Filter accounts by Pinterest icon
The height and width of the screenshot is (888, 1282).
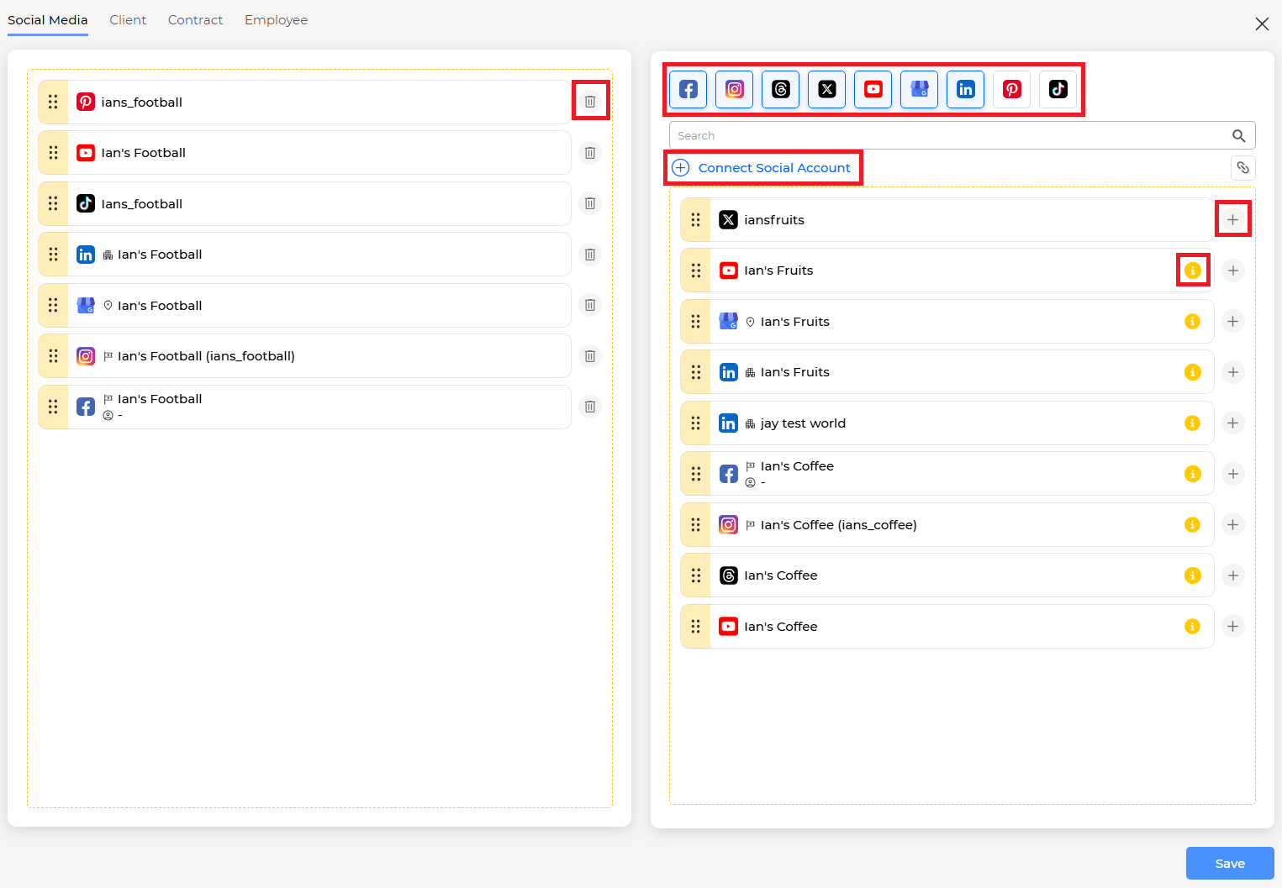1012,89
